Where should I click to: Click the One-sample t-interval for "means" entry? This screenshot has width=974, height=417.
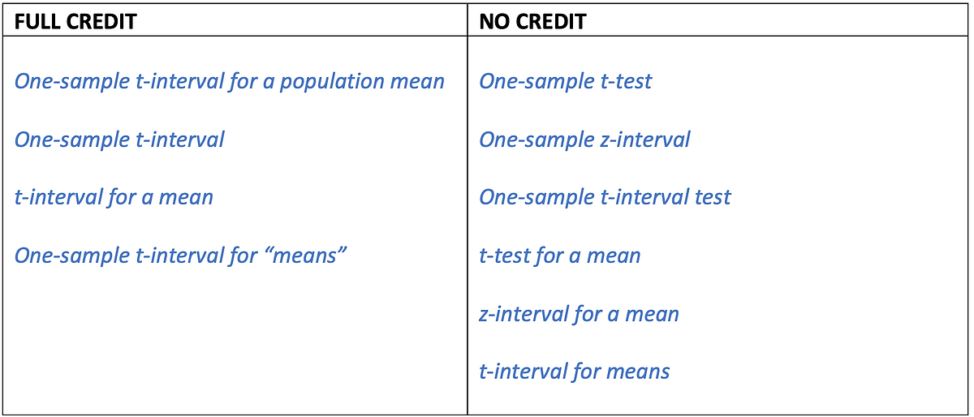click(x=181, y=256)
